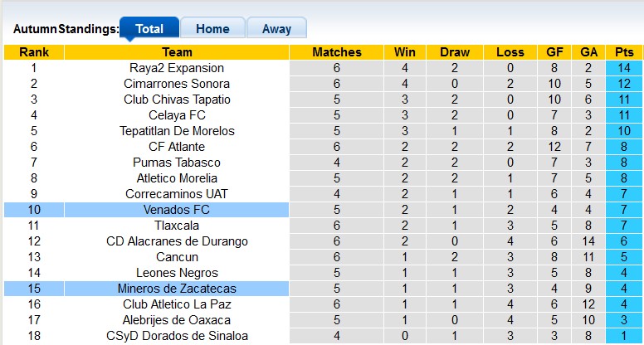The width and height of the screenshot is (644, 345).
Task: Click the Rank column header
Action: pyautogui.click(x=34, y=52)
